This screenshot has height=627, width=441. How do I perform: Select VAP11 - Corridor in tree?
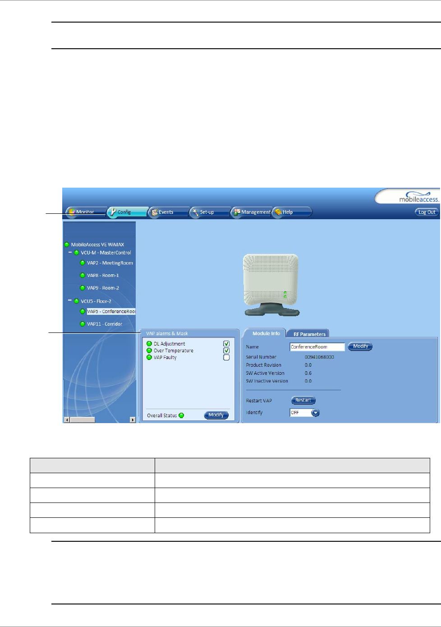(105, 324)
